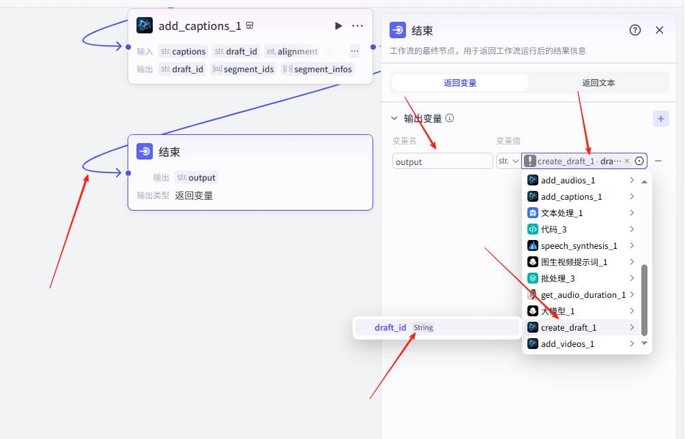This screenshot has width=685, height=439.
Task: Select the 返回变量 tab
Action: 460,82
